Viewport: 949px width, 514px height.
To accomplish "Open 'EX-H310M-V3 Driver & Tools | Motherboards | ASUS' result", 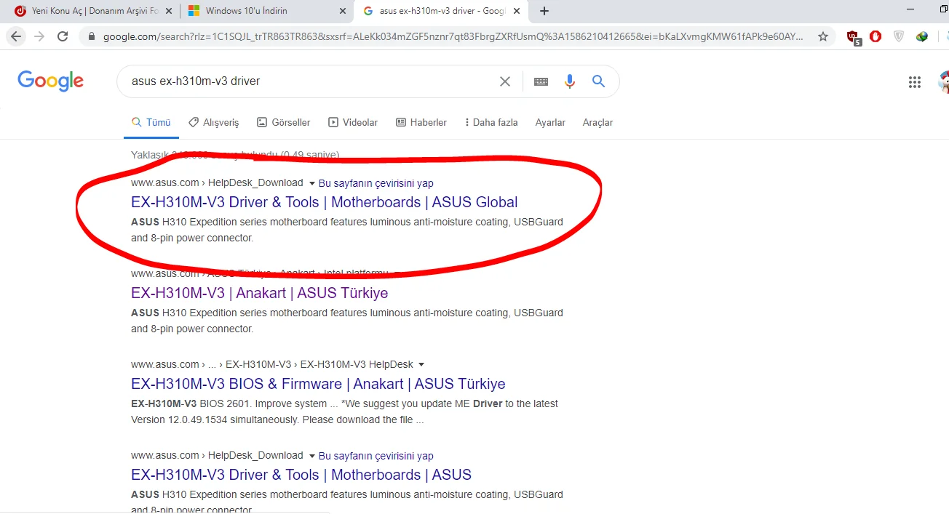I will [x=301, y=475].
